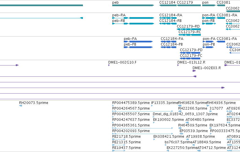Screen dimensions: 240x152
Task: Click the RH69828.5prime EST glyph
Action: pyautogui.click(x=180, y=106)
